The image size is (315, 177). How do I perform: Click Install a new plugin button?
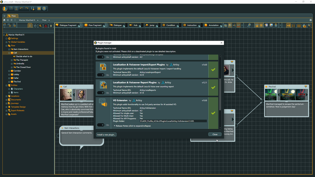click(x=106, y=134)
